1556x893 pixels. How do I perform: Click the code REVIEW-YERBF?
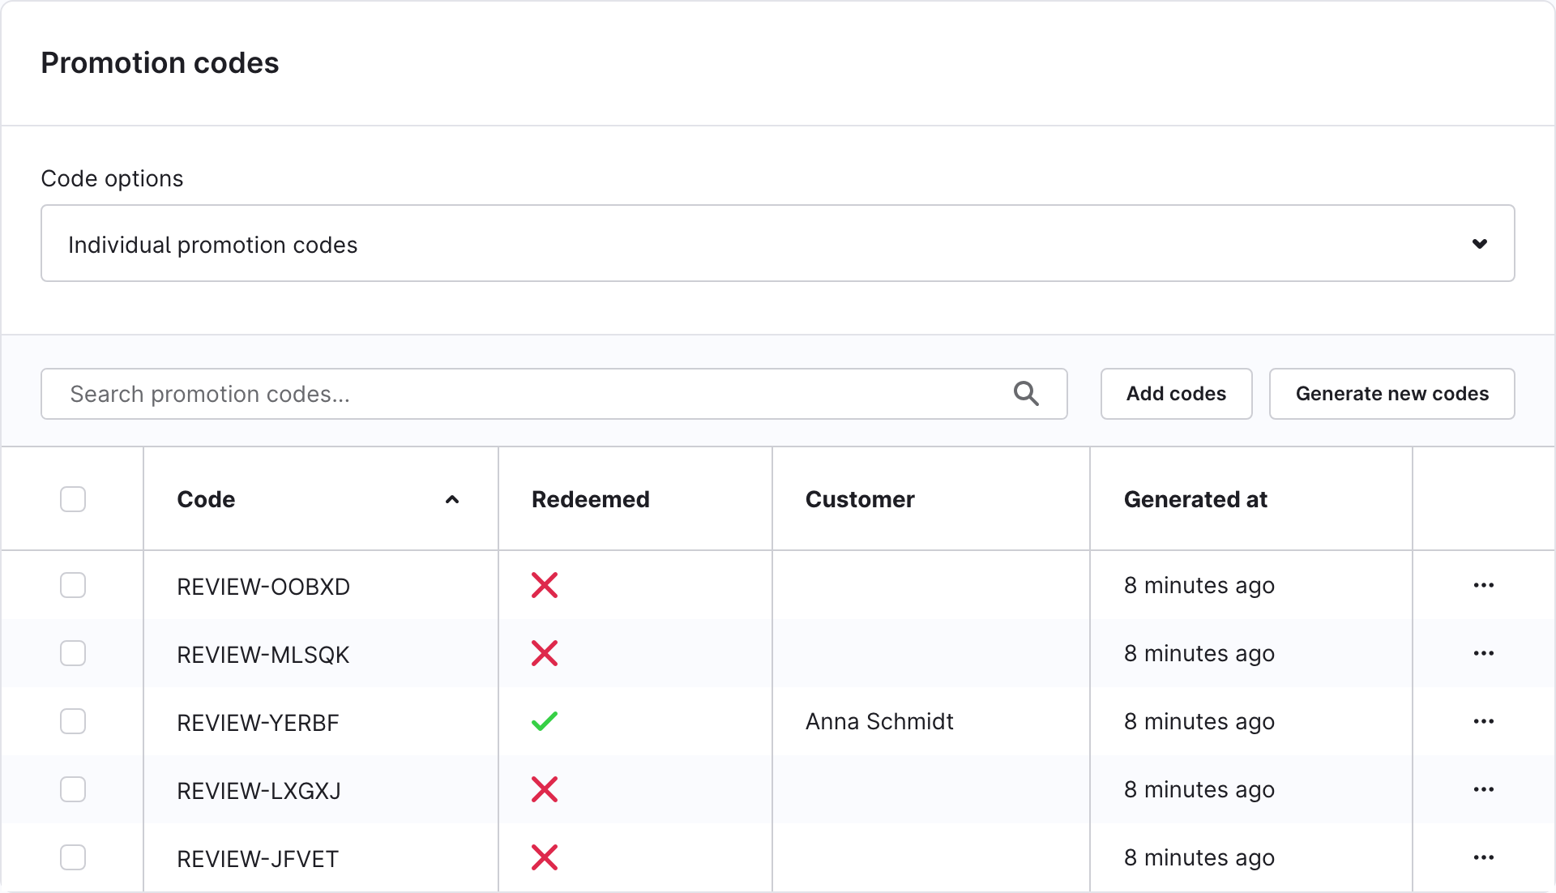click(258, 723)
